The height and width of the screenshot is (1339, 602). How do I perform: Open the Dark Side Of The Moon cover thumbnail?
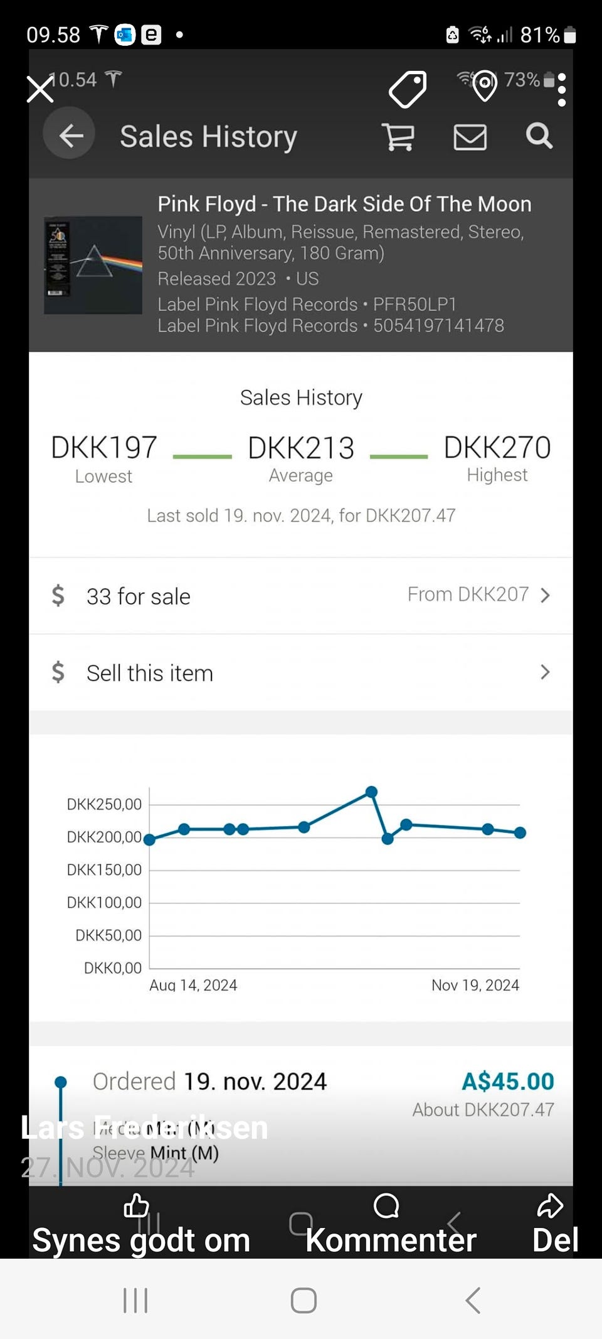click(x=93, y=265)
